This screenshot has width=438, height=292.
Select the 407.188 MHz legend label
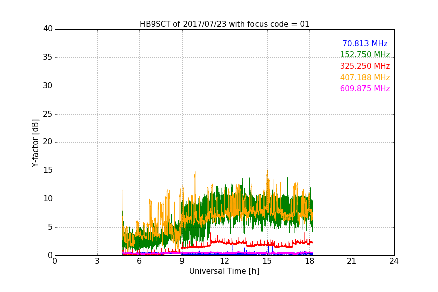tap(365, 78)
